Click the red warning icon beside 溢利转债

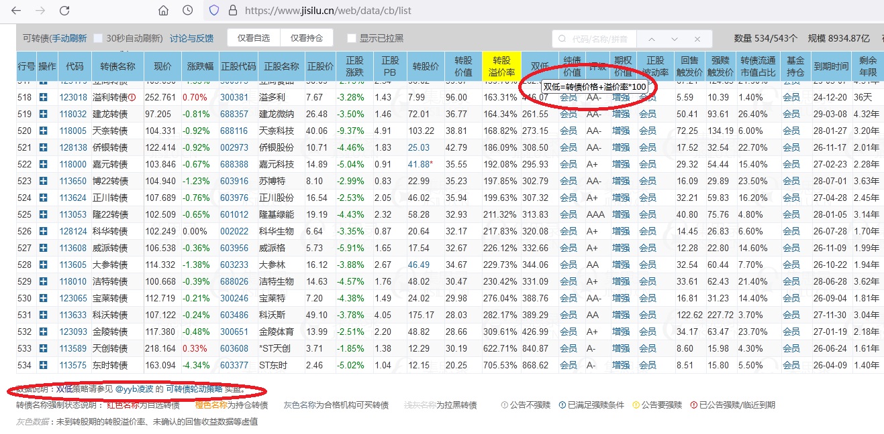pos(132,97)
